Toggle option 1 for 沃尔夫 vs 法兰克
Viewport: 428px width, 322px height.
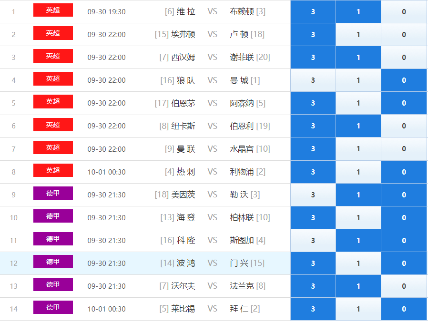click(x=358, y=286)
